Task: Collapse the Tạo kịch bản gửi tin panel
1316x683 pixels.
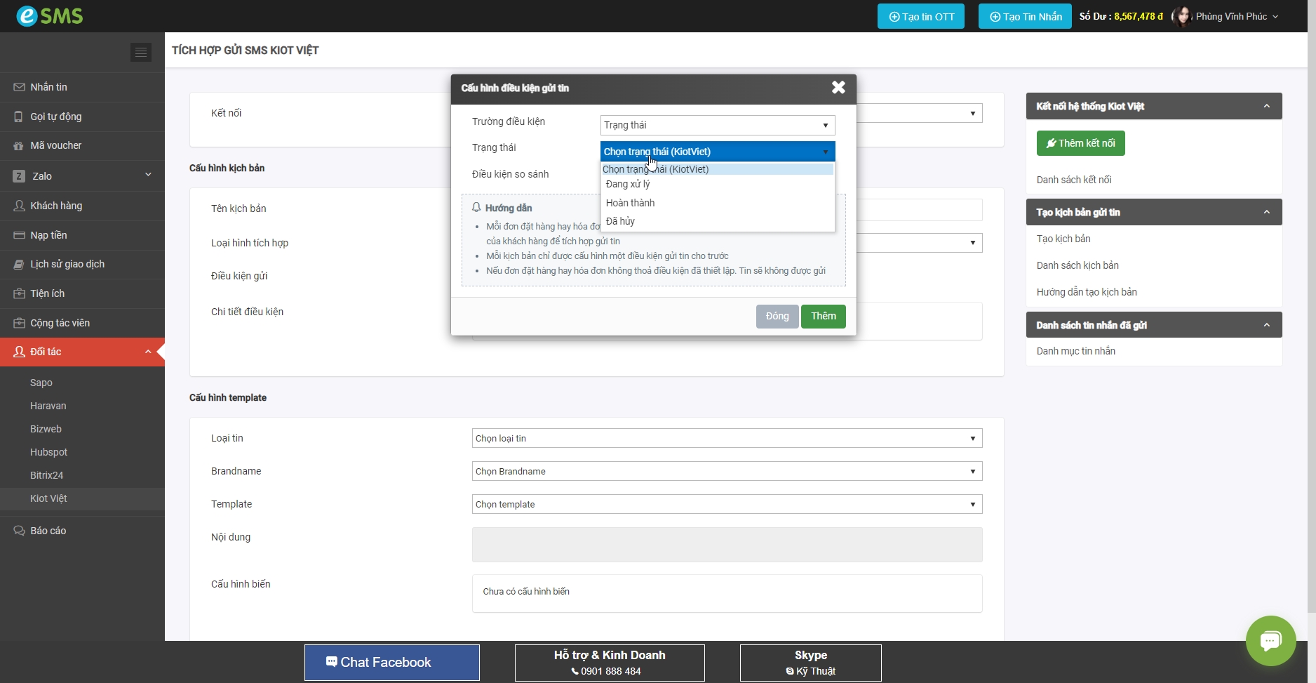Action: 1266,212
